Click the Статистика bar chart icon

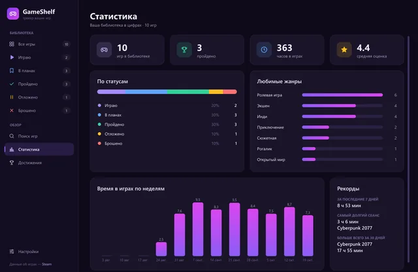[12, 149]
